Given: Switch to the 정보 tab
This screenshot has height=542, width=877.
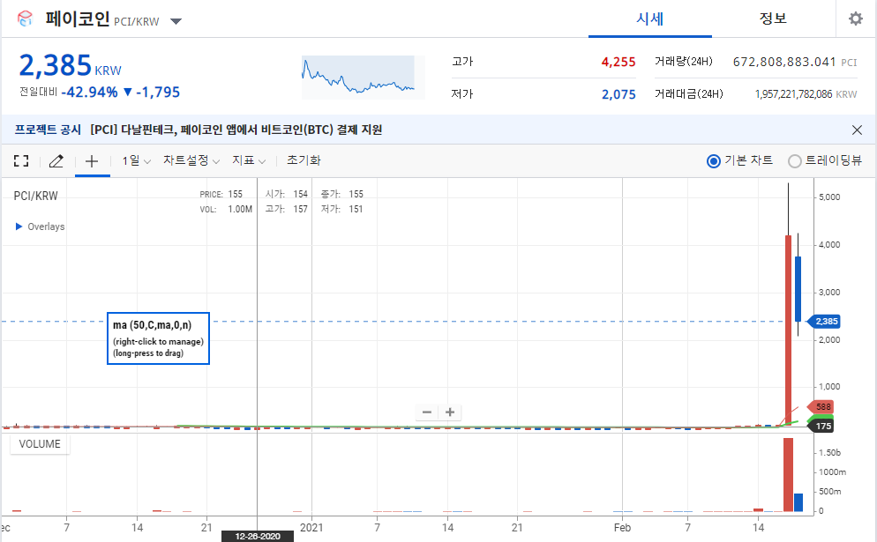Looking at the screenshot, I should (773, 19).
